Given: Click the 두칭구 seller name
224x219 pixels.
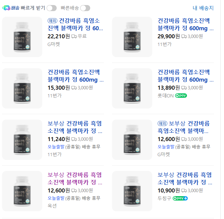Looking at the screenshot, I should [164, 199].
